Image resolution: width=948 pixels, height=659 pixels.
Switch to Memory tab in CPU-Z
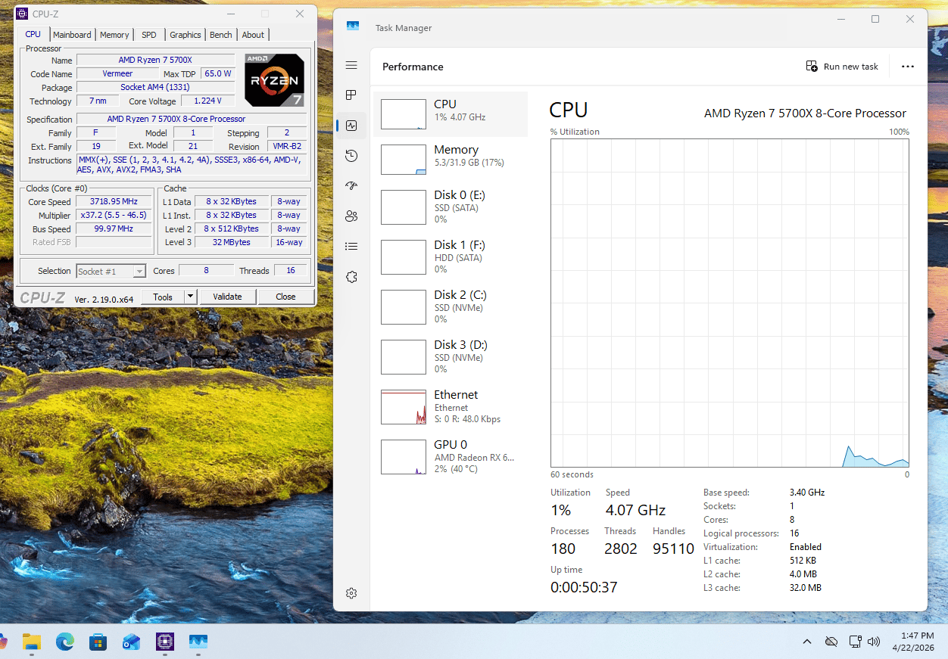(x=114, y=35)
